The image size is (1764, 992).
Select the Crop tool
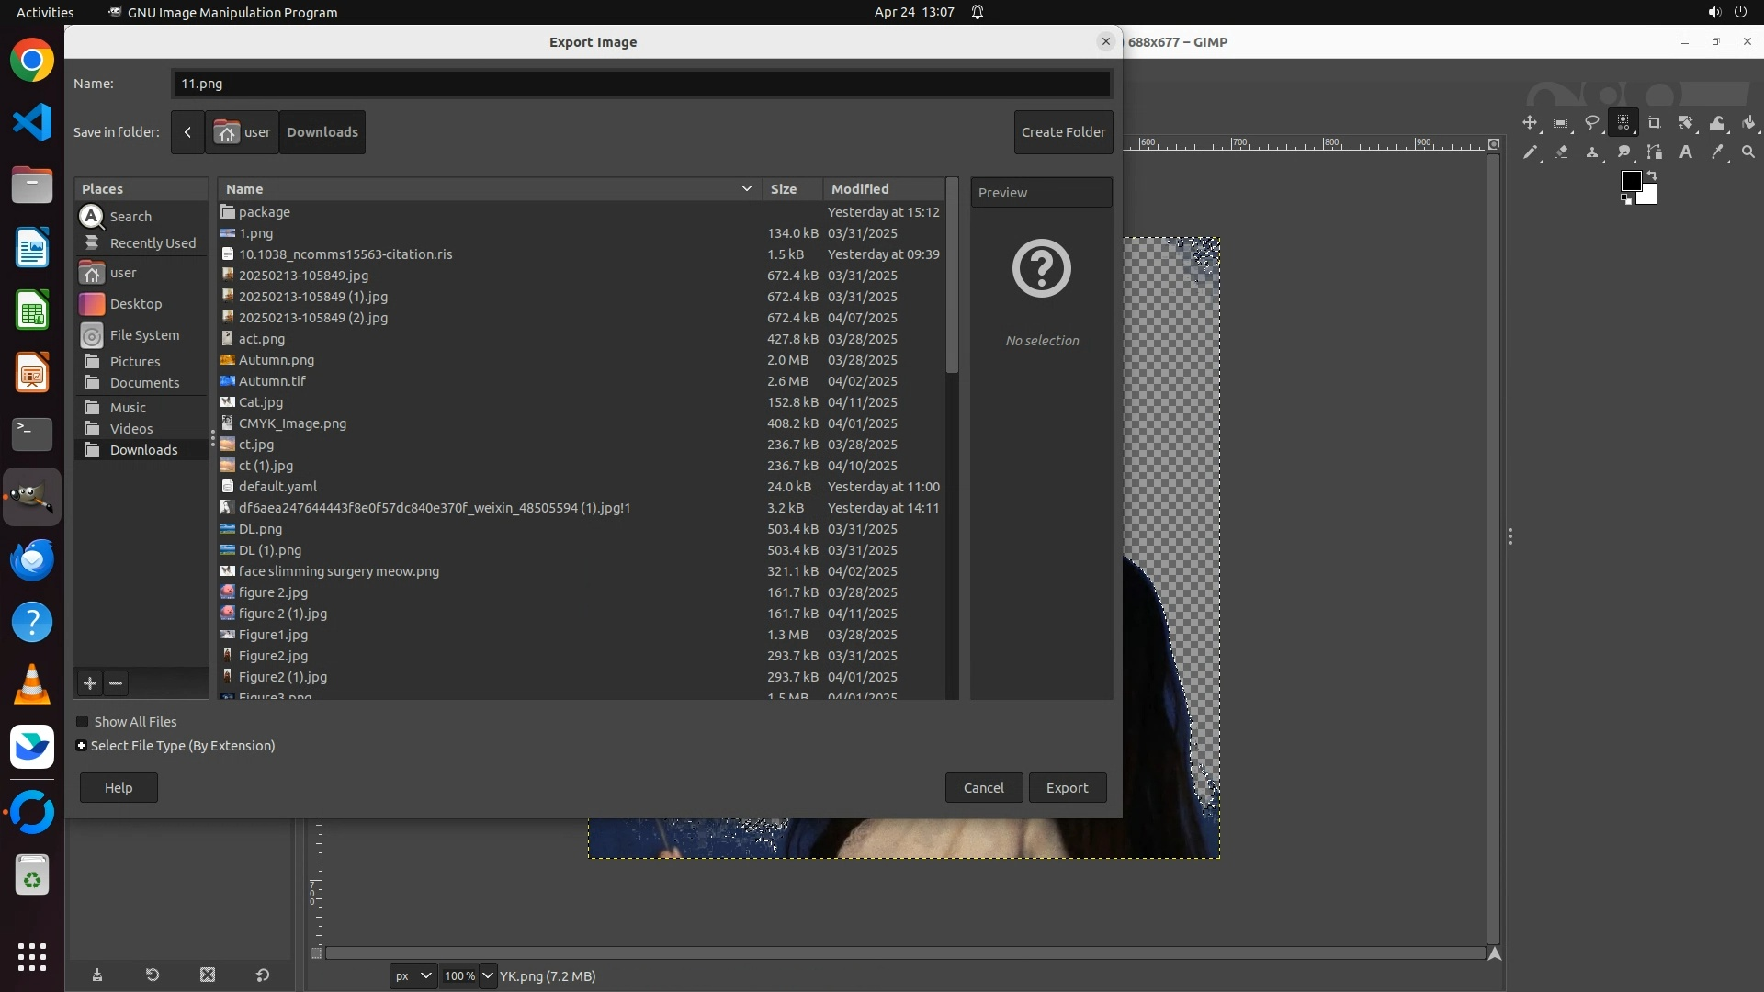pos(1655,123)
